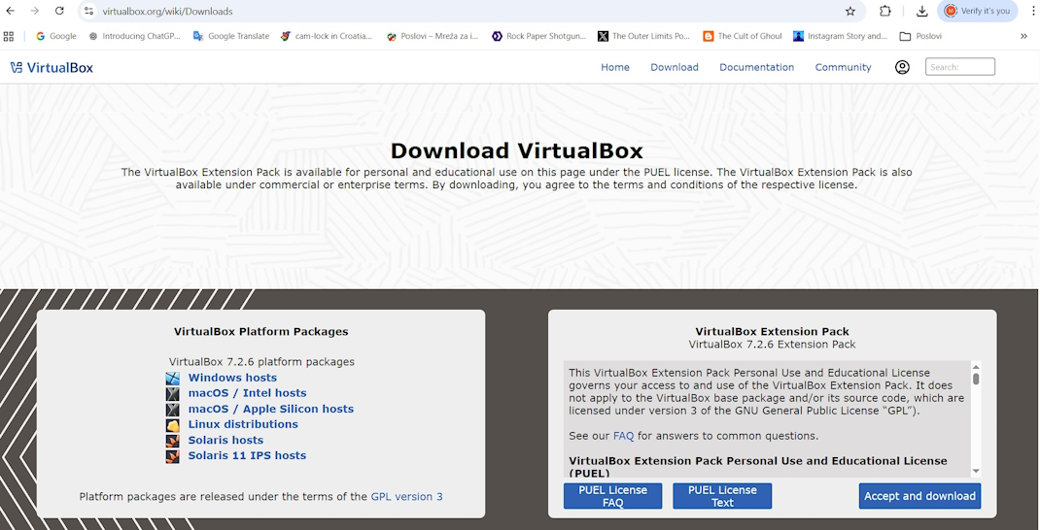
Task: Click the macOS / Intel hosts icon
Action: tap(172, 393)
